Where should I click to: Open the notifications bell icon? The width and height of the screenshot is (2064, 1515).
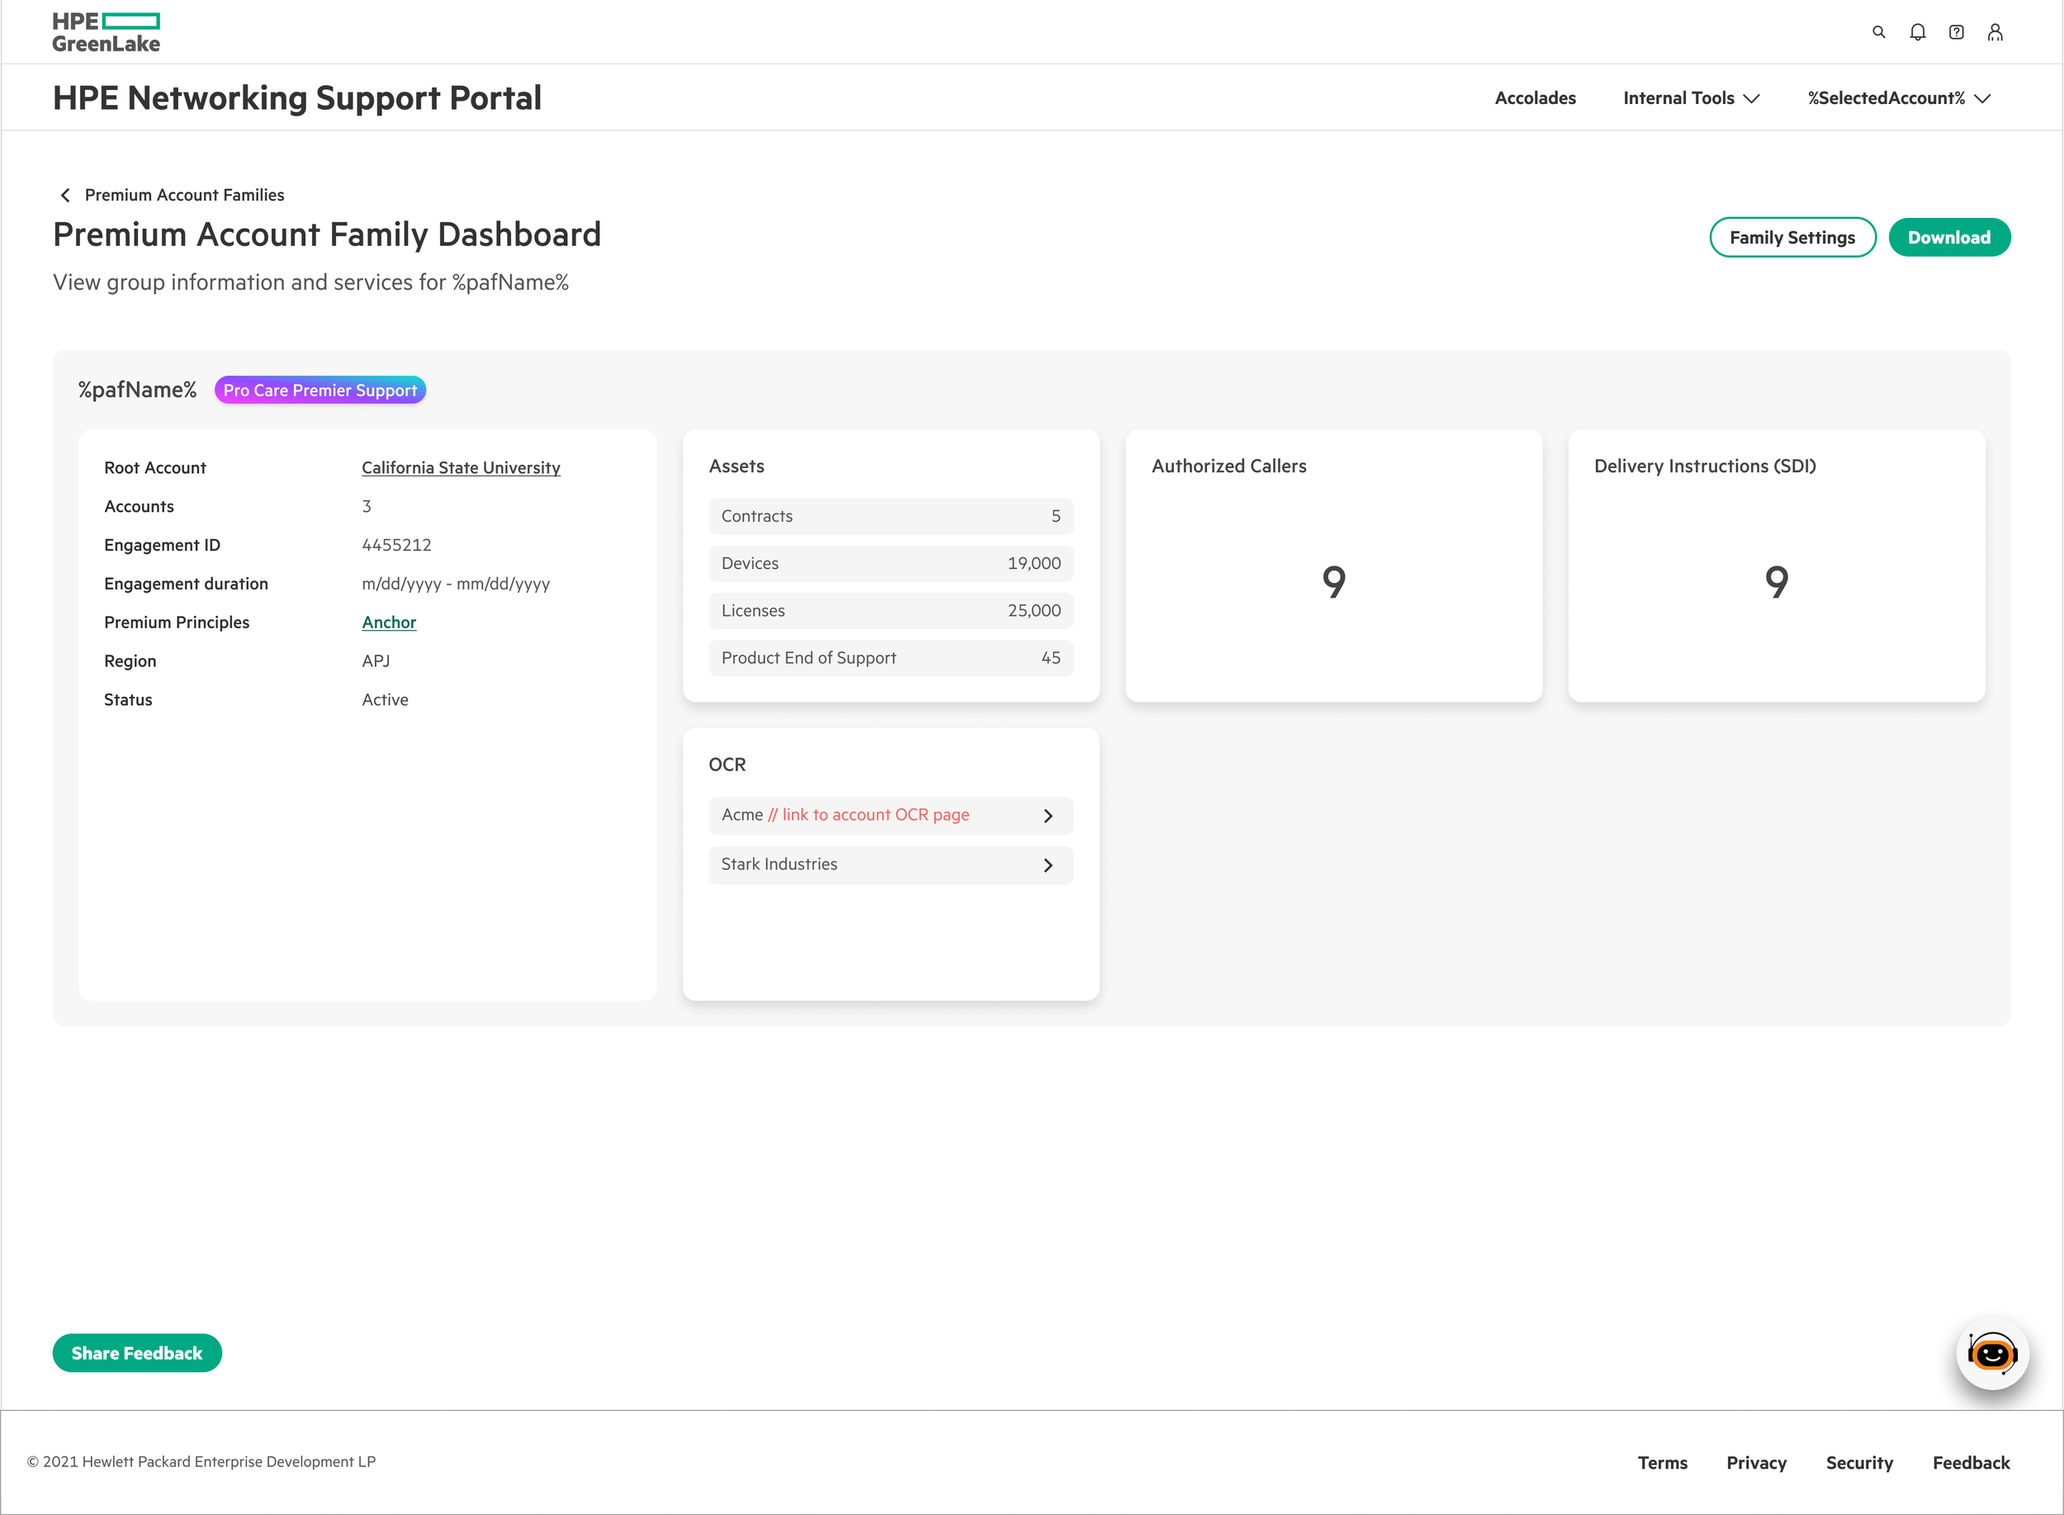pos(1917,32)
